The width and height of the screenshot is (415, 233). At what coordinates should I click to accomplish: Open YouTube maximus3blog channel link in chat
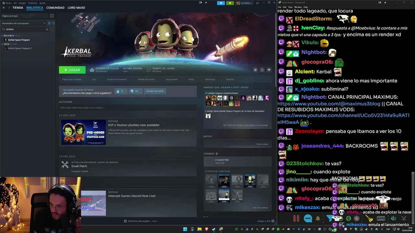[329, 104]
